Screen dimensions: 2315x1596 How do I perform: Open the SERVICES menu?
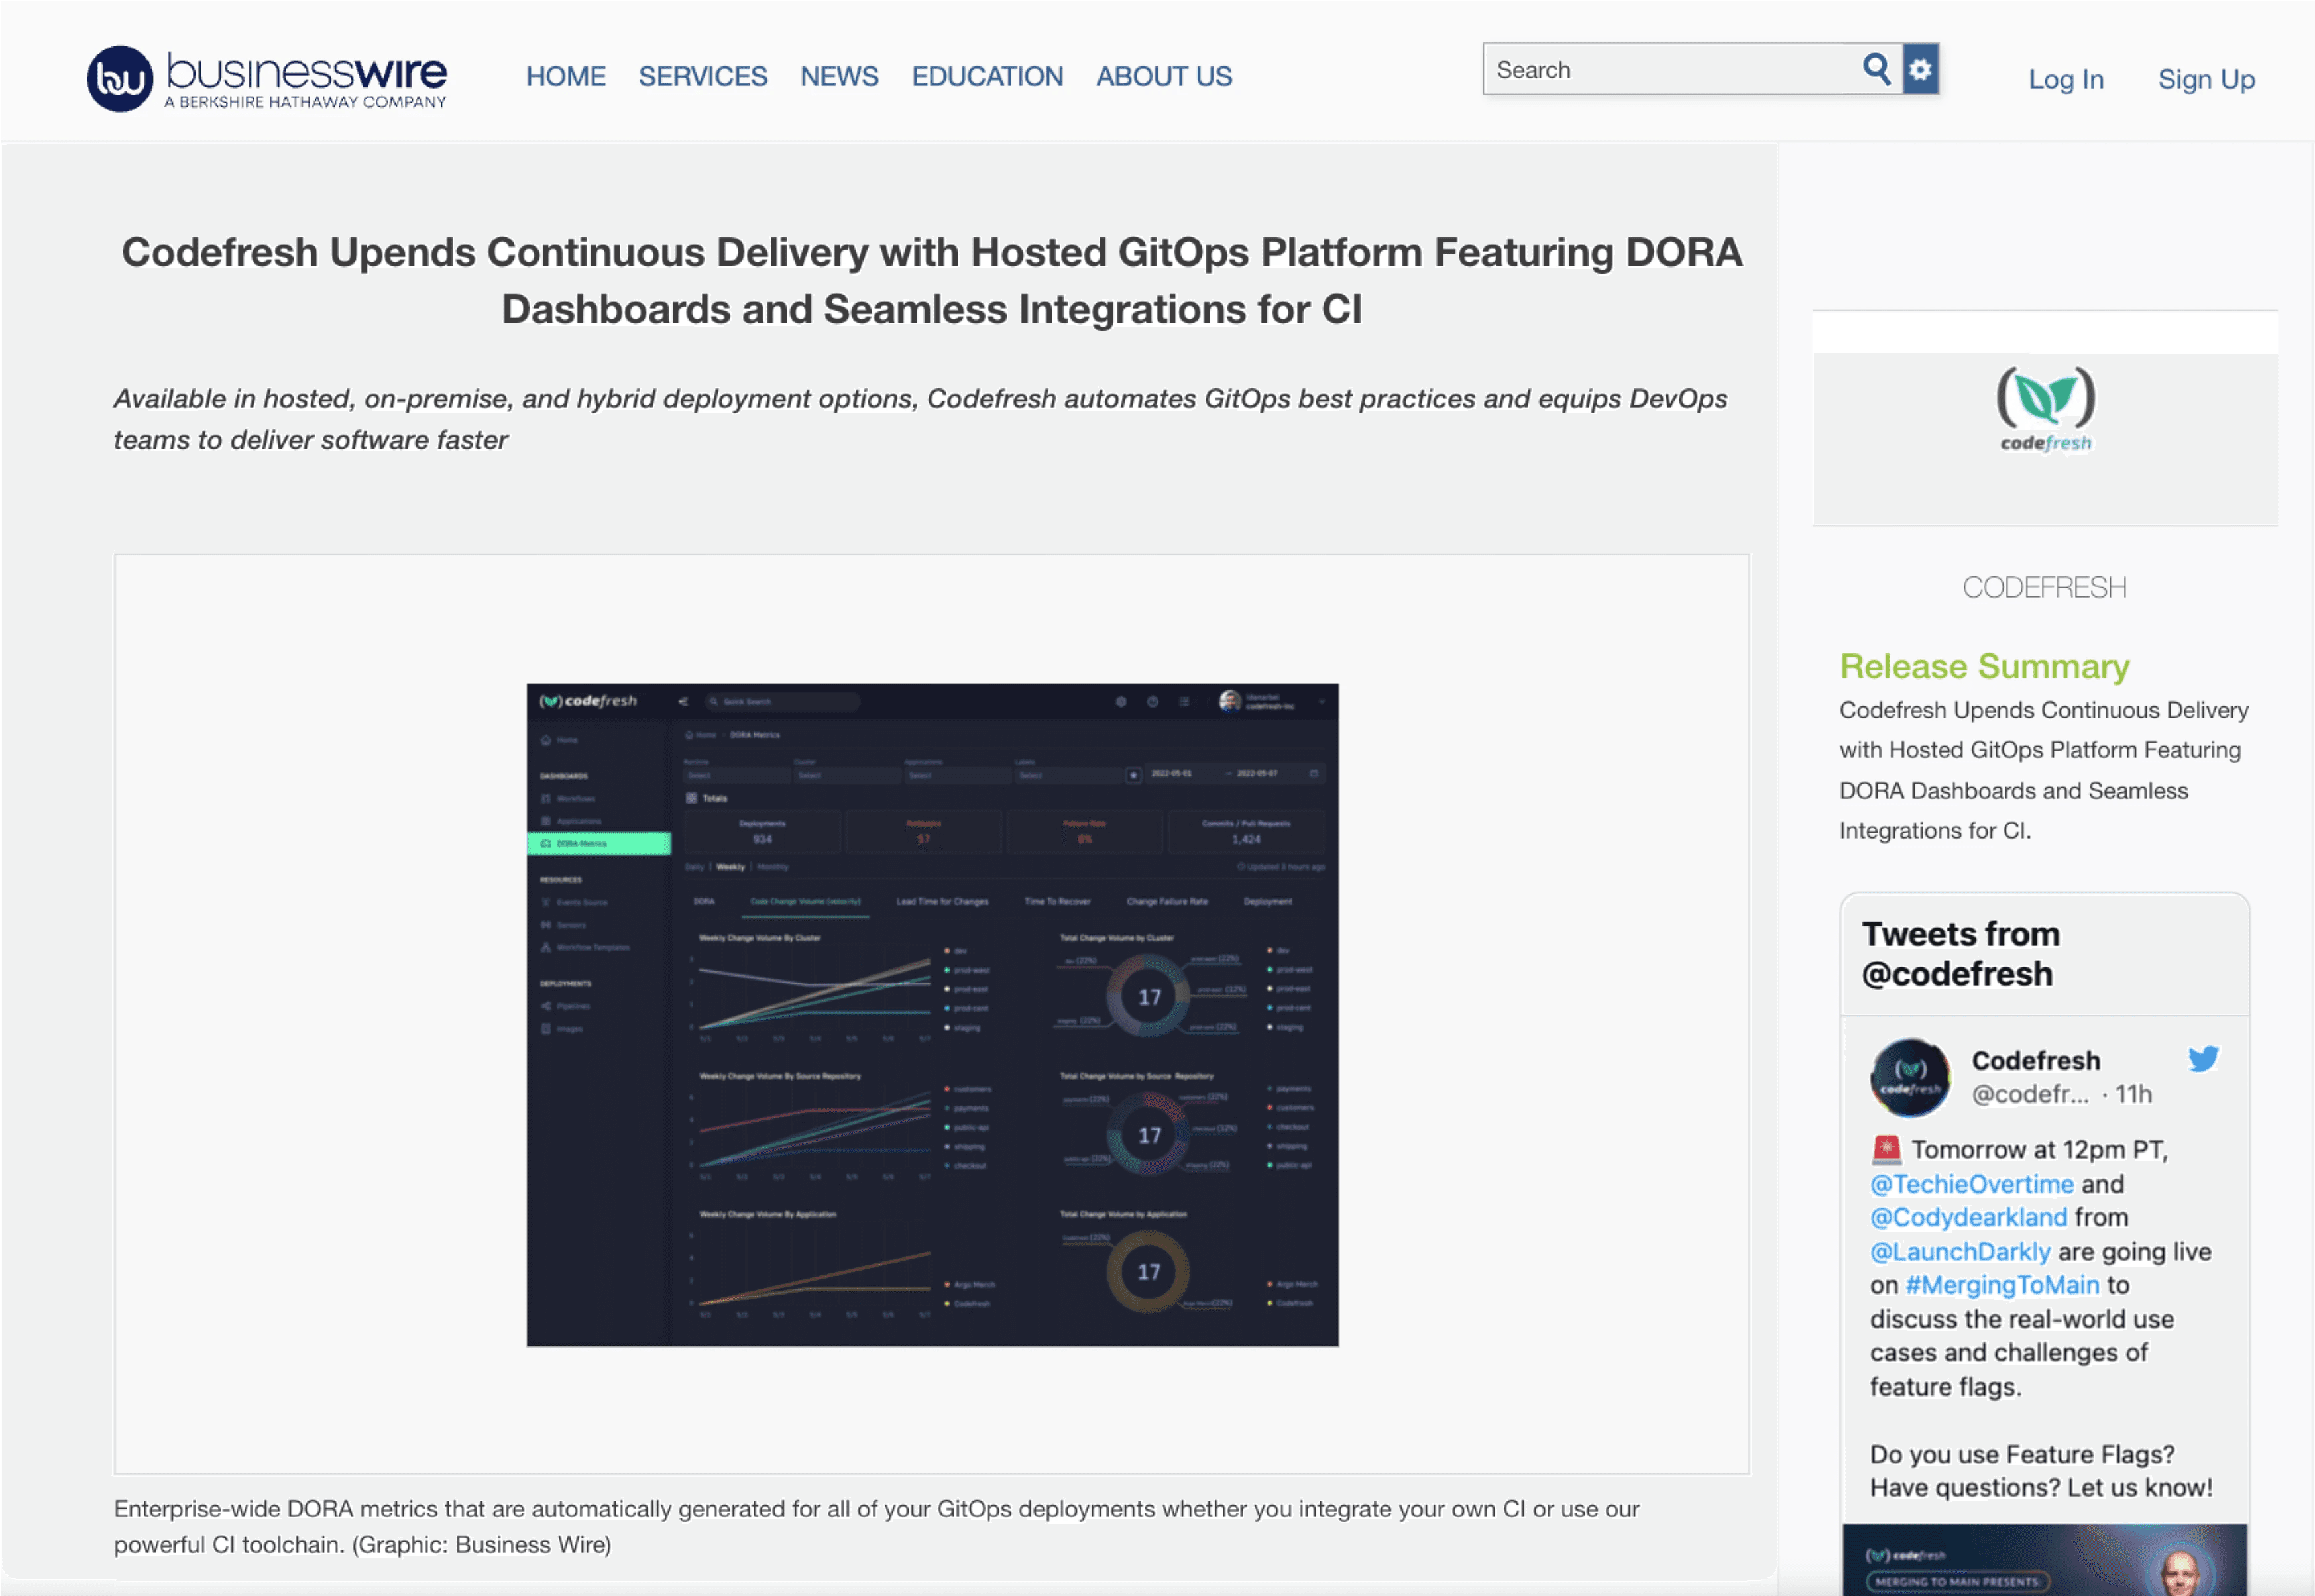703,76
